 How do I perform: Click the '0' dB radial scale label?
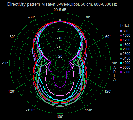(x=60, y=20)
